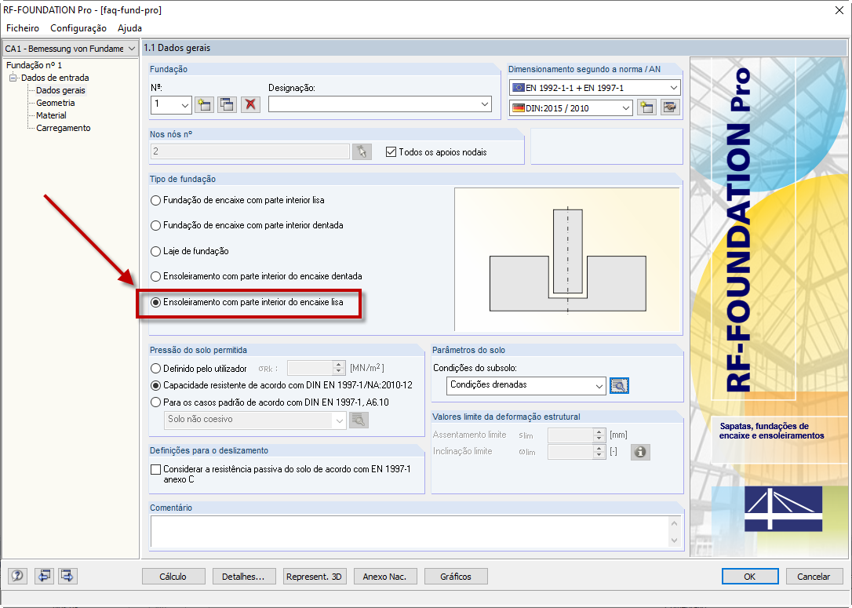Click the Comentário scrollbar down arrow
The height and width of the screenshot is (608, 852).
(675, 540)
